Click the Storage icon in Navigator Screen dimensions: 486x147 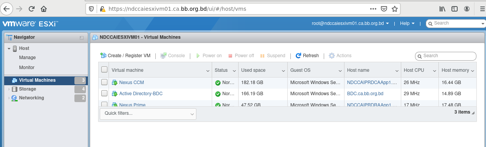pos(15,89)
